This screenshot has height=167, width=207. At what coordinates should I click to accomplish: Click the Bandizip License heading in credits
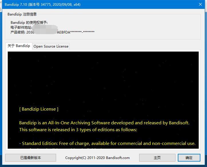[x=39, y=109]
